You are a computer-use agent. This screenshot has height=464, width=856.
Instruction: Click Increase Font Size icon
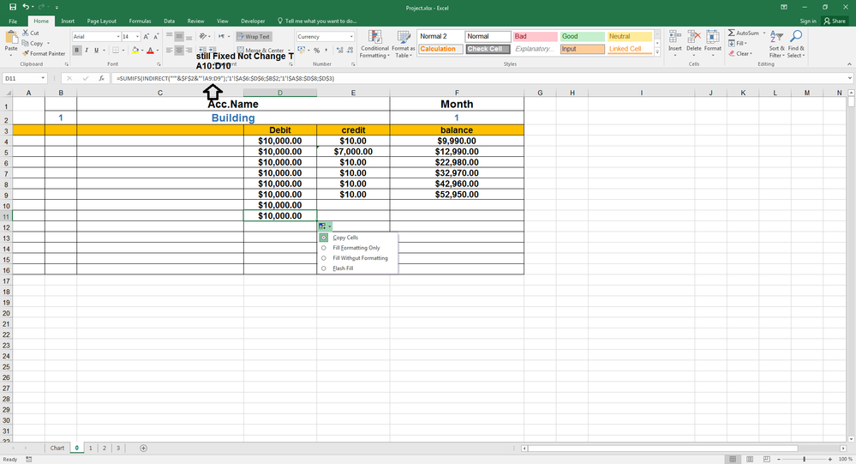pyautogui.click(x=146, y=37)
